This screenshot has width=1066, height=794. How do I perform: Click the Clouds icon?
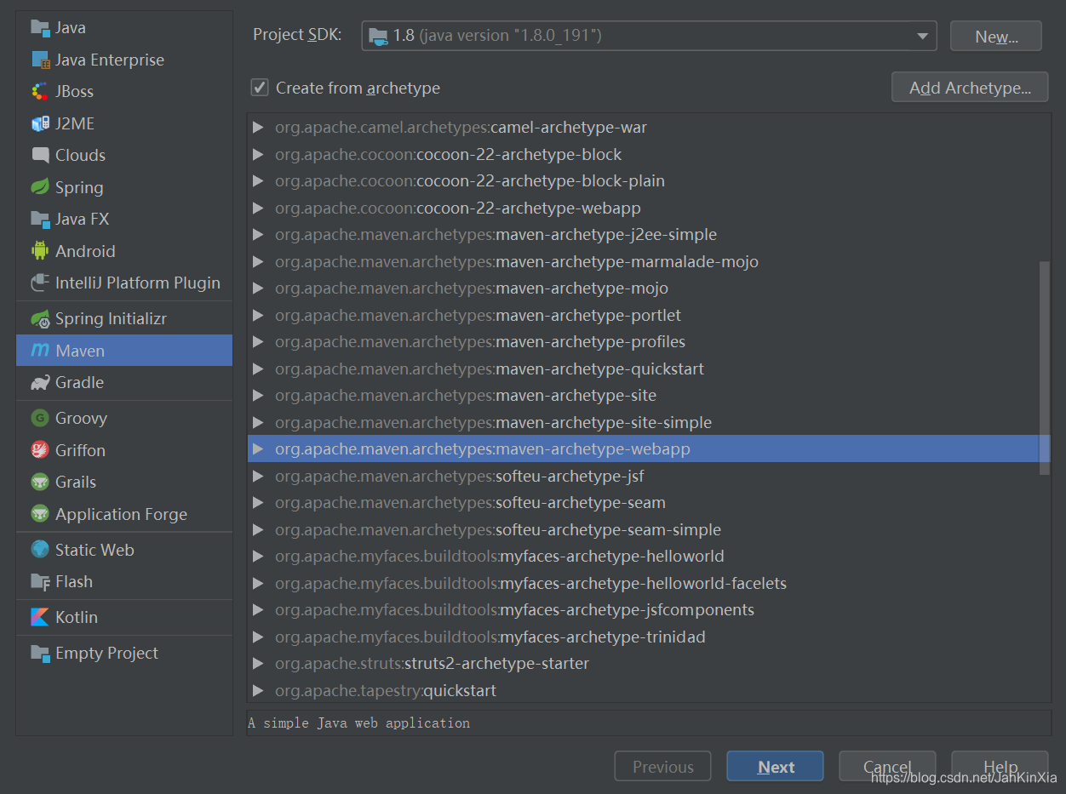pos(40,155)
